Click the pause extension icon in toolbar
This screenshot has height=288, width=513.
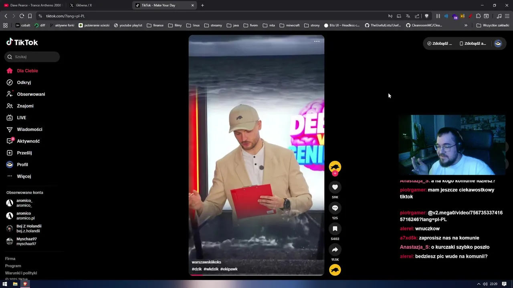438,16
